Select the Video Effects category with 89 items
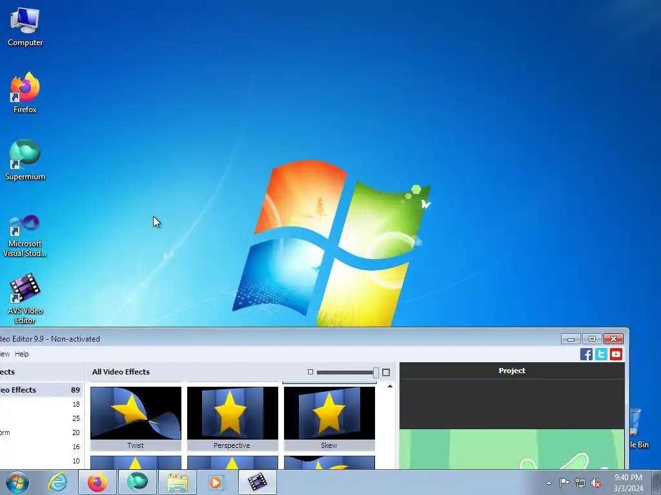The height and width of the screenshot is (495, 661). pos(41,390)
